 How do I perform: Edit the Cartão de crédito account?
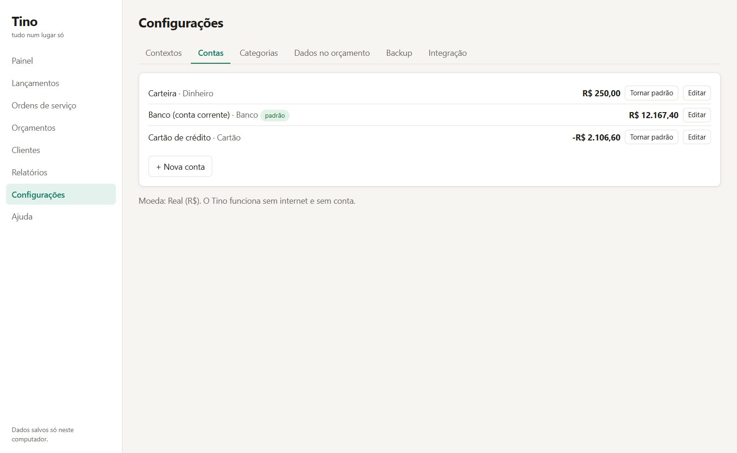(697, 137)
